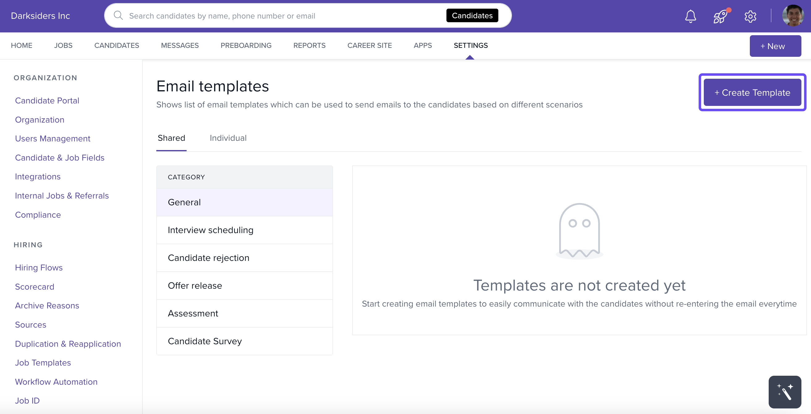Open the Candidates search scope dropdown
The width and height of the screenshot is (811, 414).
click(472, 15)
